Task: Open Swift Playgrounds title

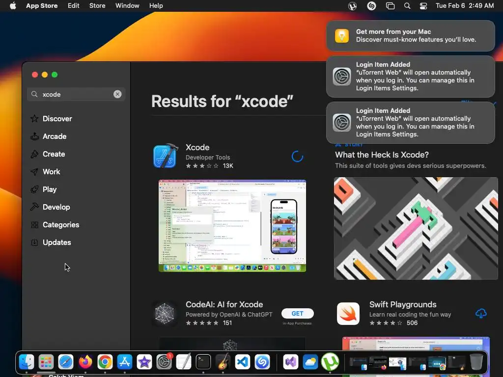Action: 403,304
